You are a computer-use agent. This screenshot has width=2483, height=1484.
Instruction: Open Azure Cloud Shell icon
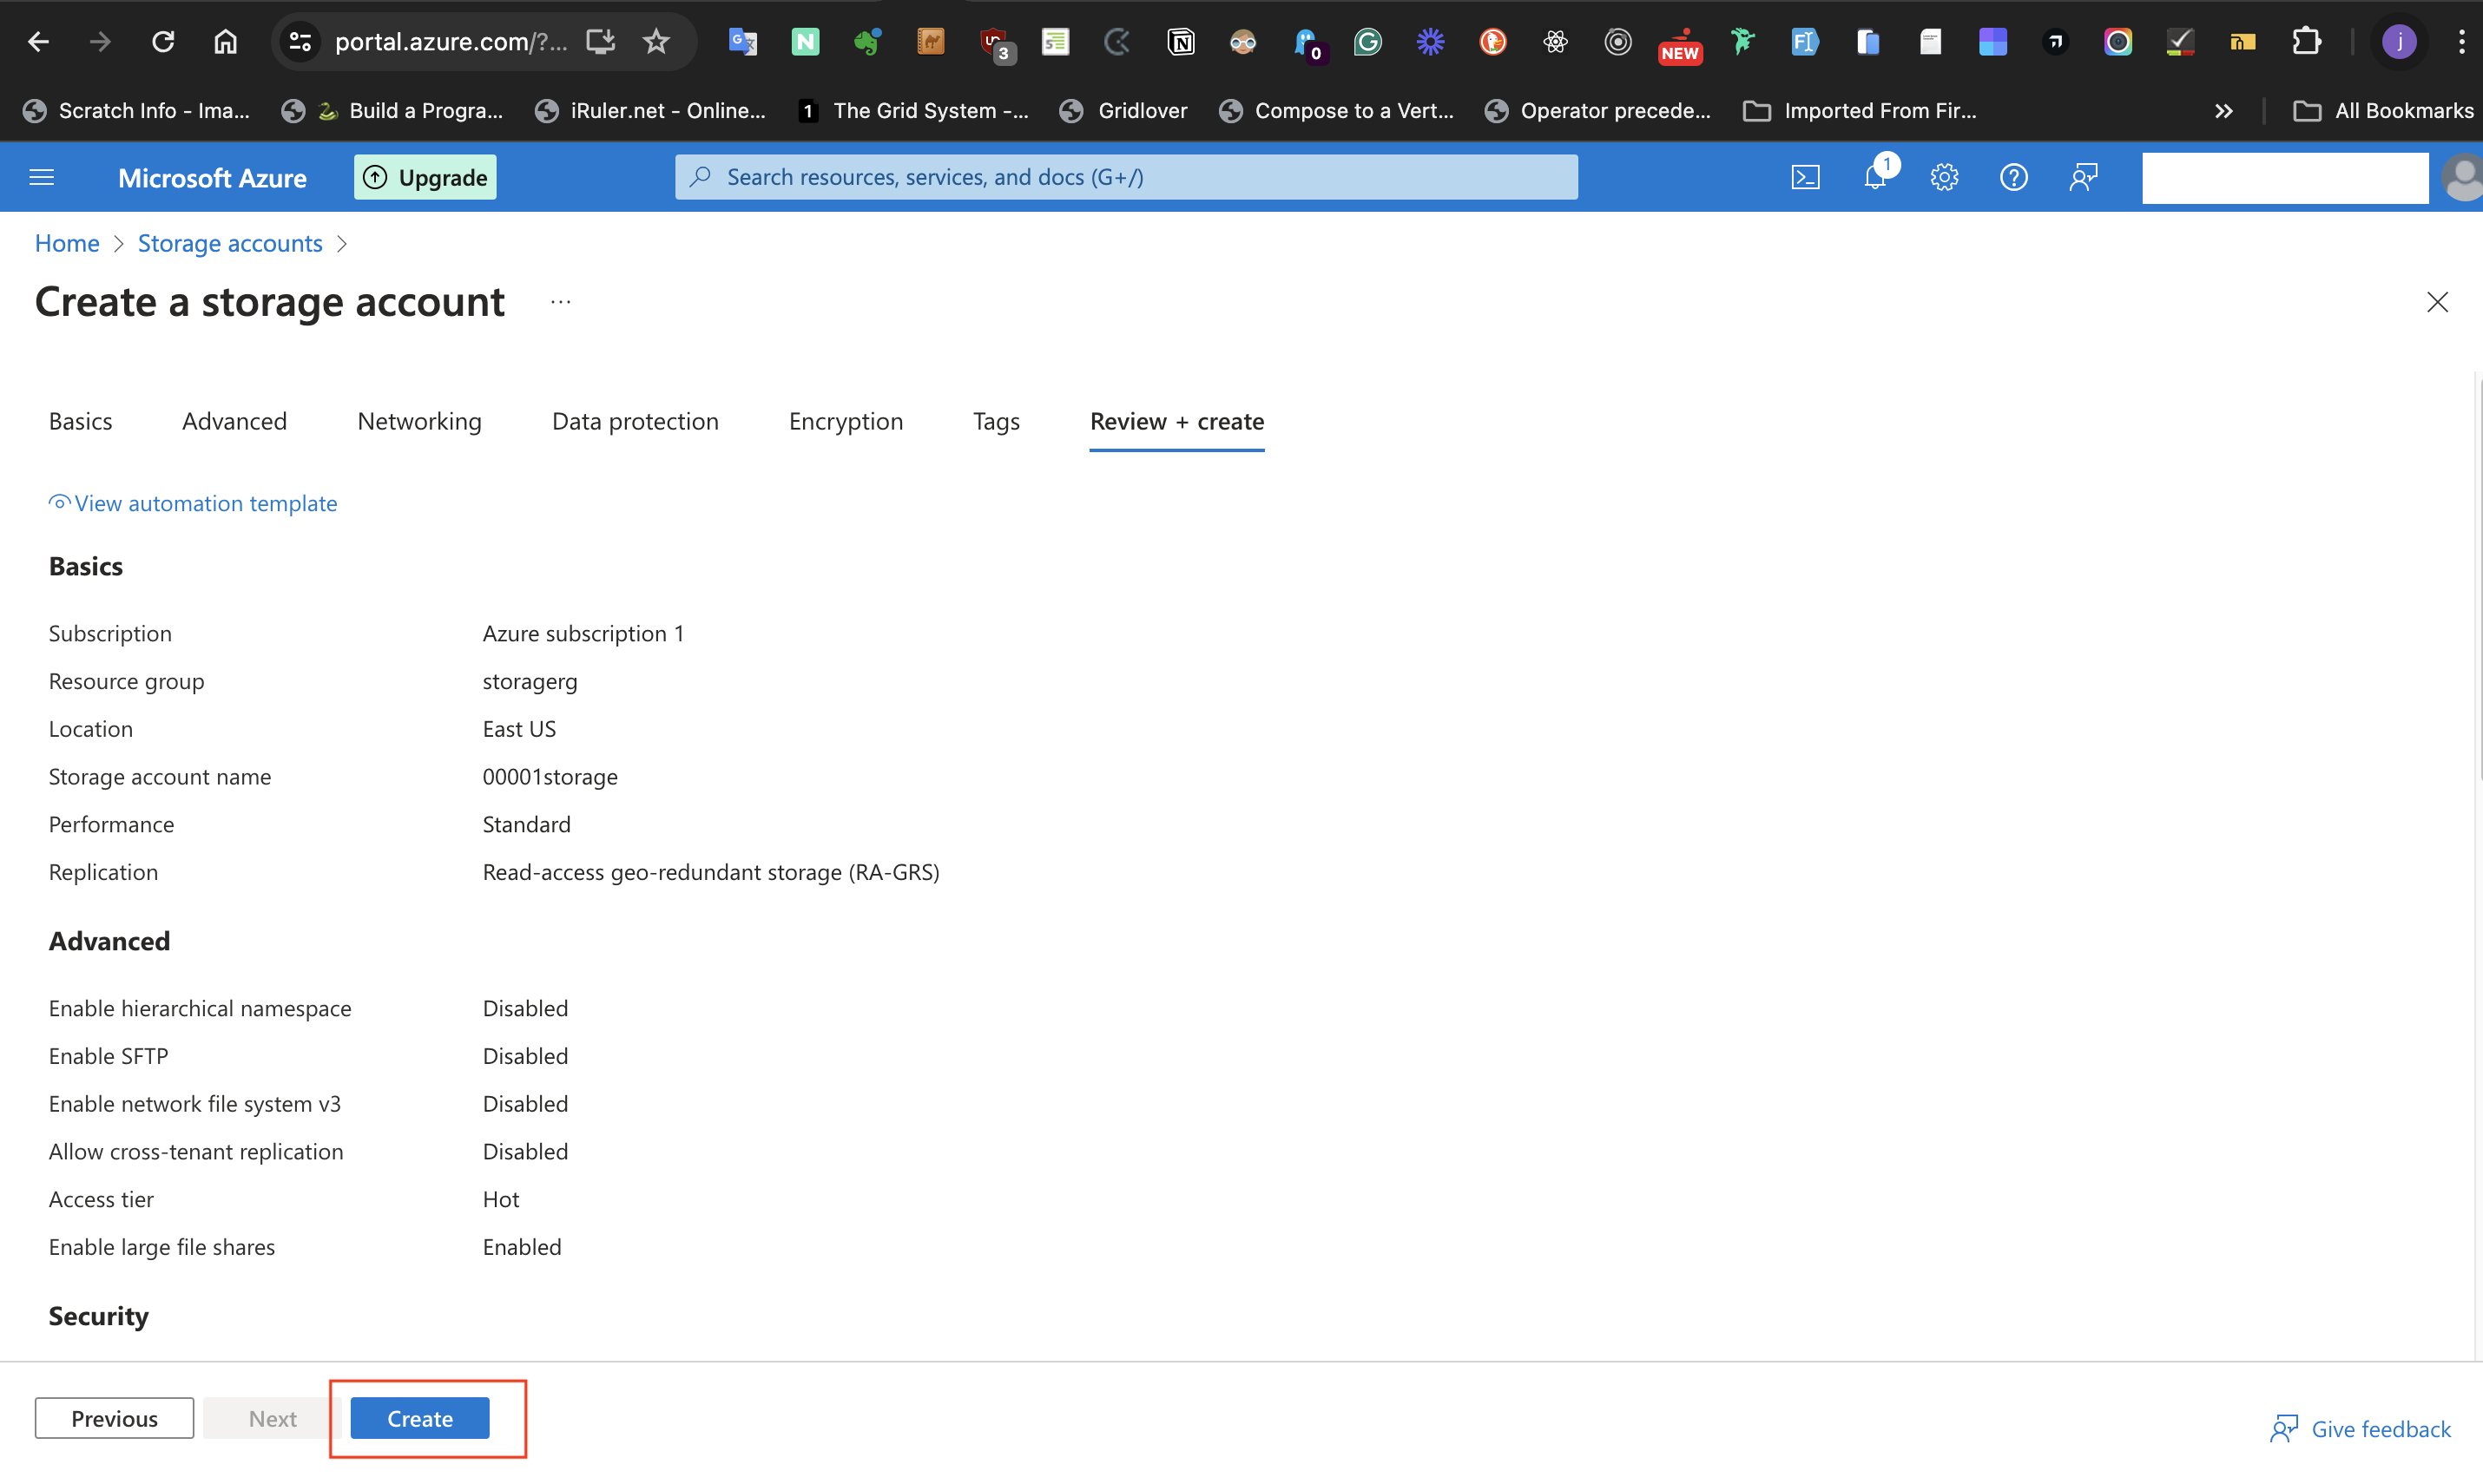coord(1805,177)
